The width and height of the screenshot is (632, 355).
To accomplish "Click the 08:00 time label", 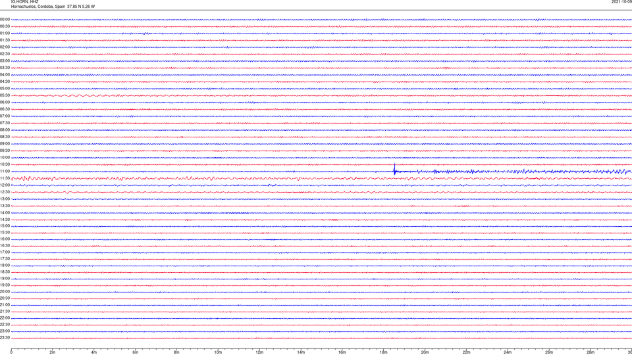I will [5, 130].
